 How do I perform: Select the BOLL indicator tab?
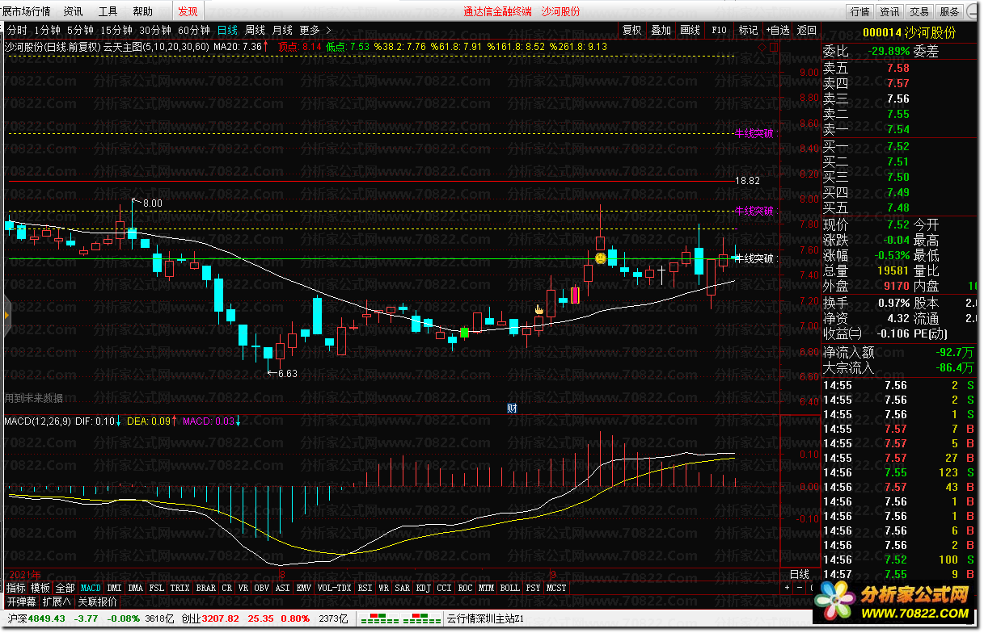[x=509, y=588]
